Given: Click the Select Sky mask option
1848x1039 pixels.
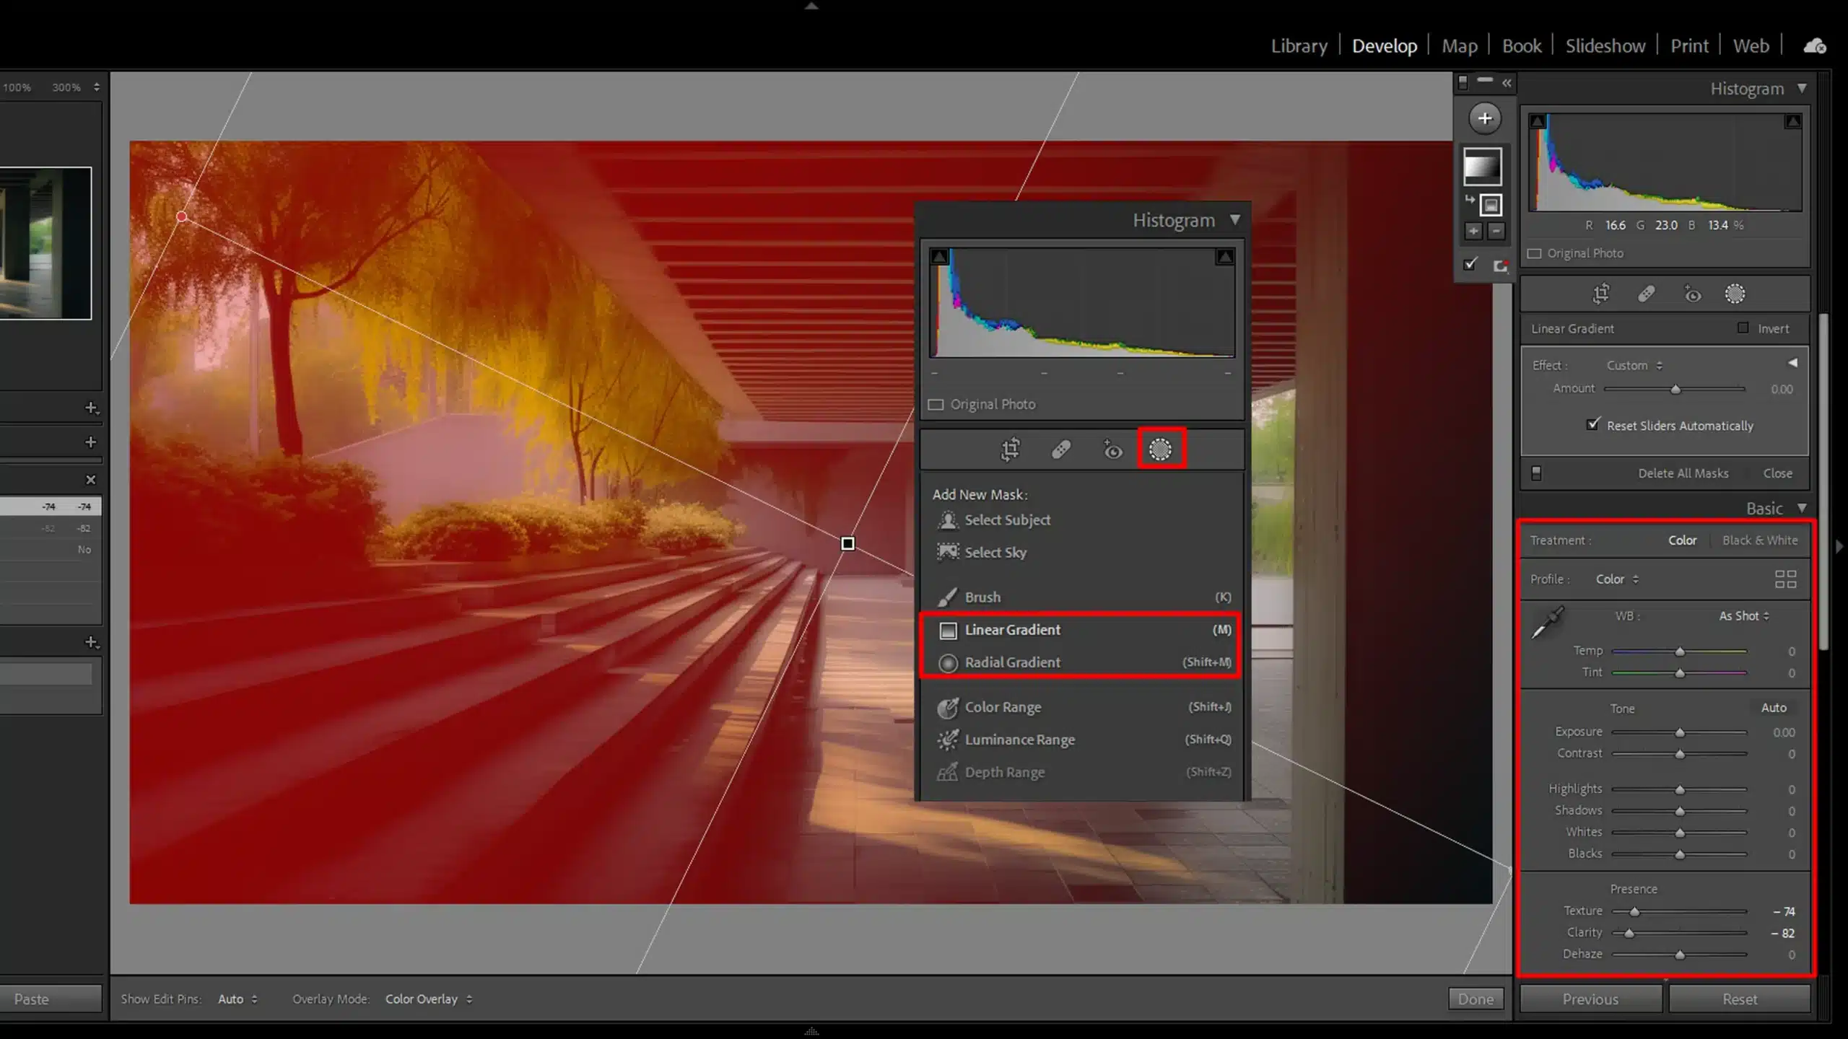Looking at the screenshot, I should 996,551.
